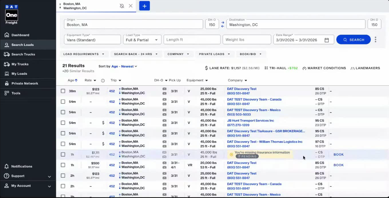
Task: Change Sort by Age - Newest dropdown
Action: (124, 66)
